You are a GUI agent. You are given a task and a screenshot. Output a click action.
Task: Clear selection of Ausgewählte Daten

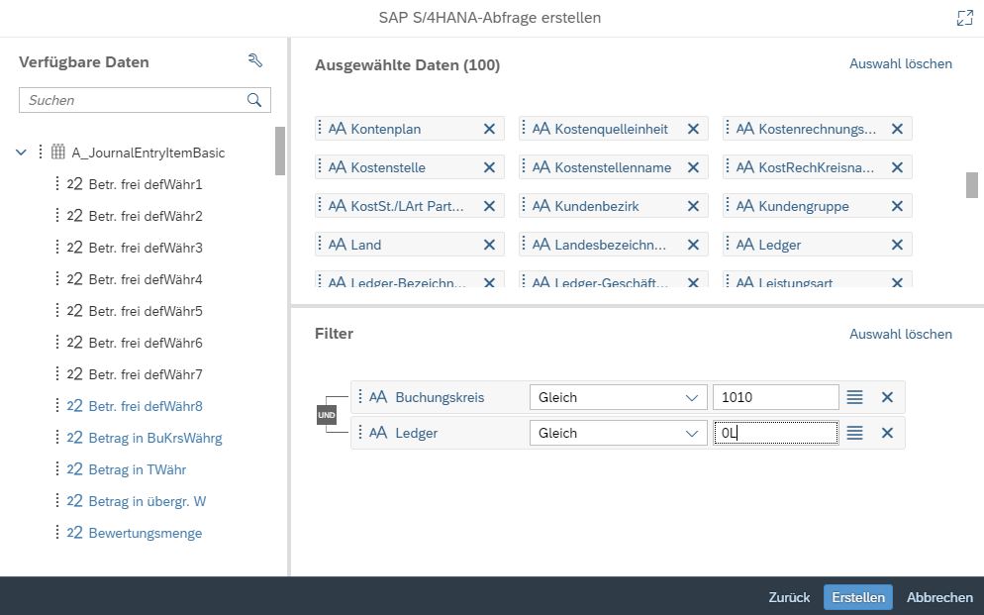point(901,64)
